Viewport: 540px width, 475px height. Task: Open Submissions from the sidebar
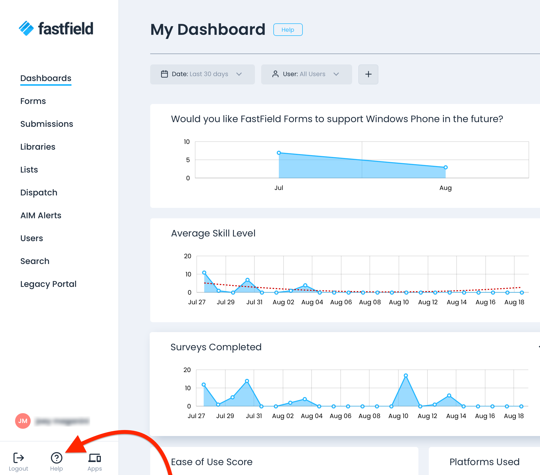(47, 124)
